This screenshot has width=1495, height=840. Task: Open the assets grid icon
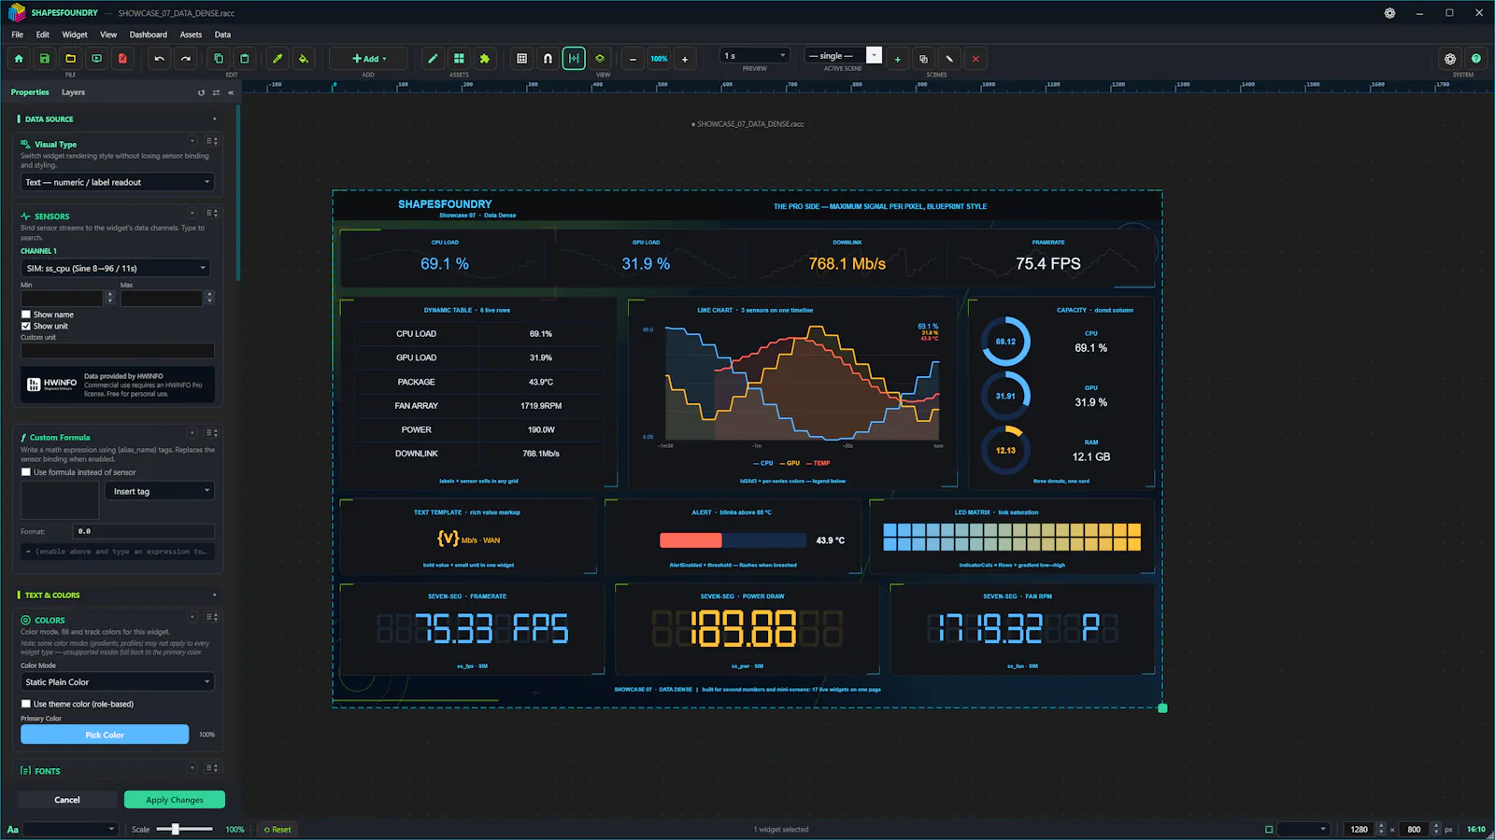459,59
